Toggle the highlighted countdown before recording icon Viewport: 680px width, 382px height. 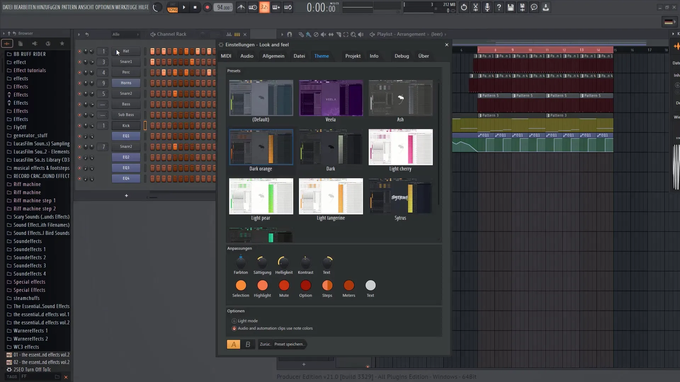[264, 7]
